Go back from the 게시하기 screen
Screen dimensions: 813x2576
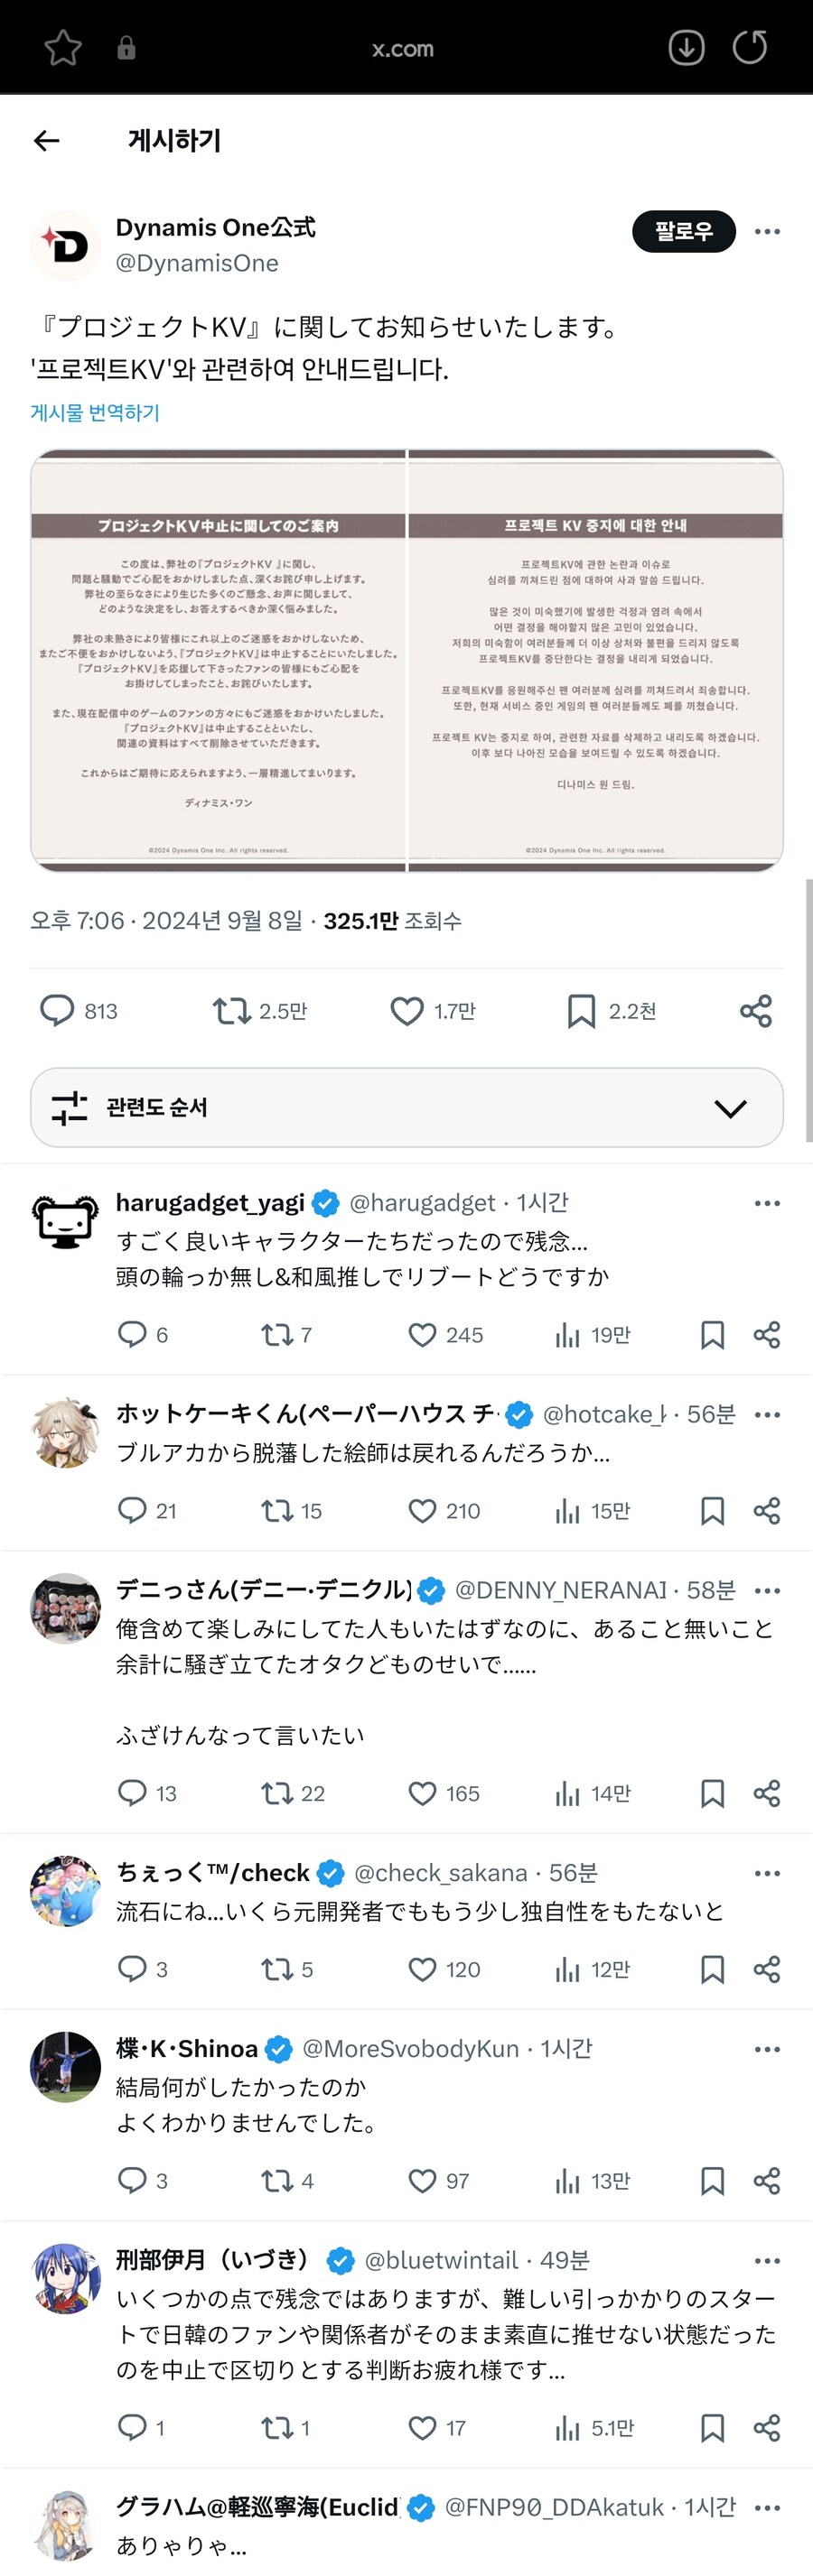pos(46,140)
